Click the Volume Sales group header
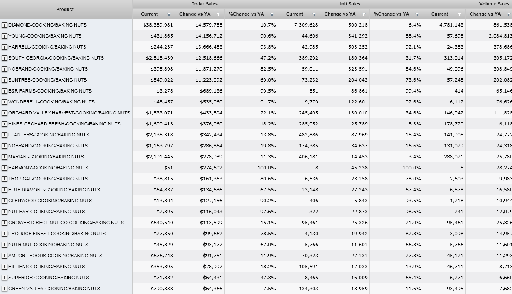Screen dimensions: 512x294 coord(494,4)
